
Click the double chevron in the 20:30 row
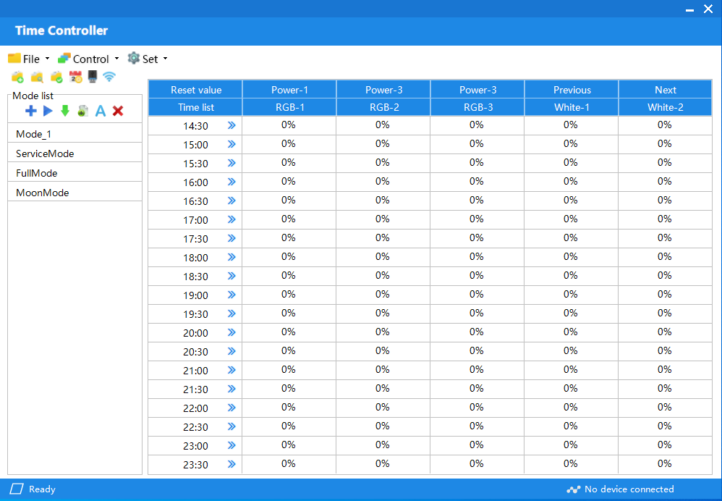pos(232,352)
